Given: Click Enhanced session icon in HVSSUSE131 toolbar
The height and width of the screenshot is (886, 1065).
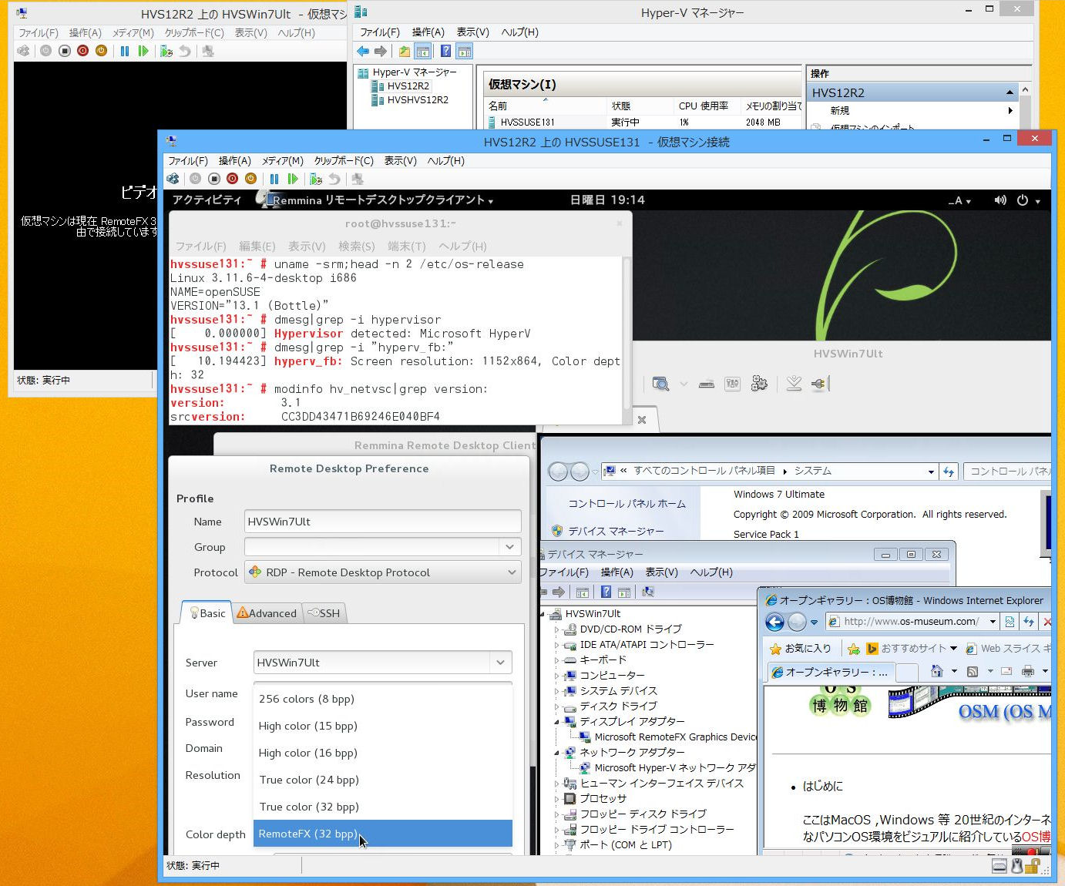Looking at the screenshot, I should coord(358,179).
